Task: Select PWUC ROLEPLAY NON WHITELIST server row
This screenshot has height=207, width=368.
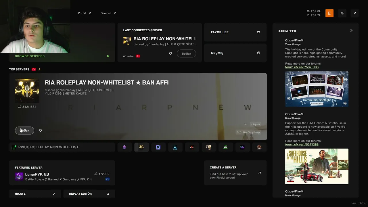Action: (x=62, y=147)
